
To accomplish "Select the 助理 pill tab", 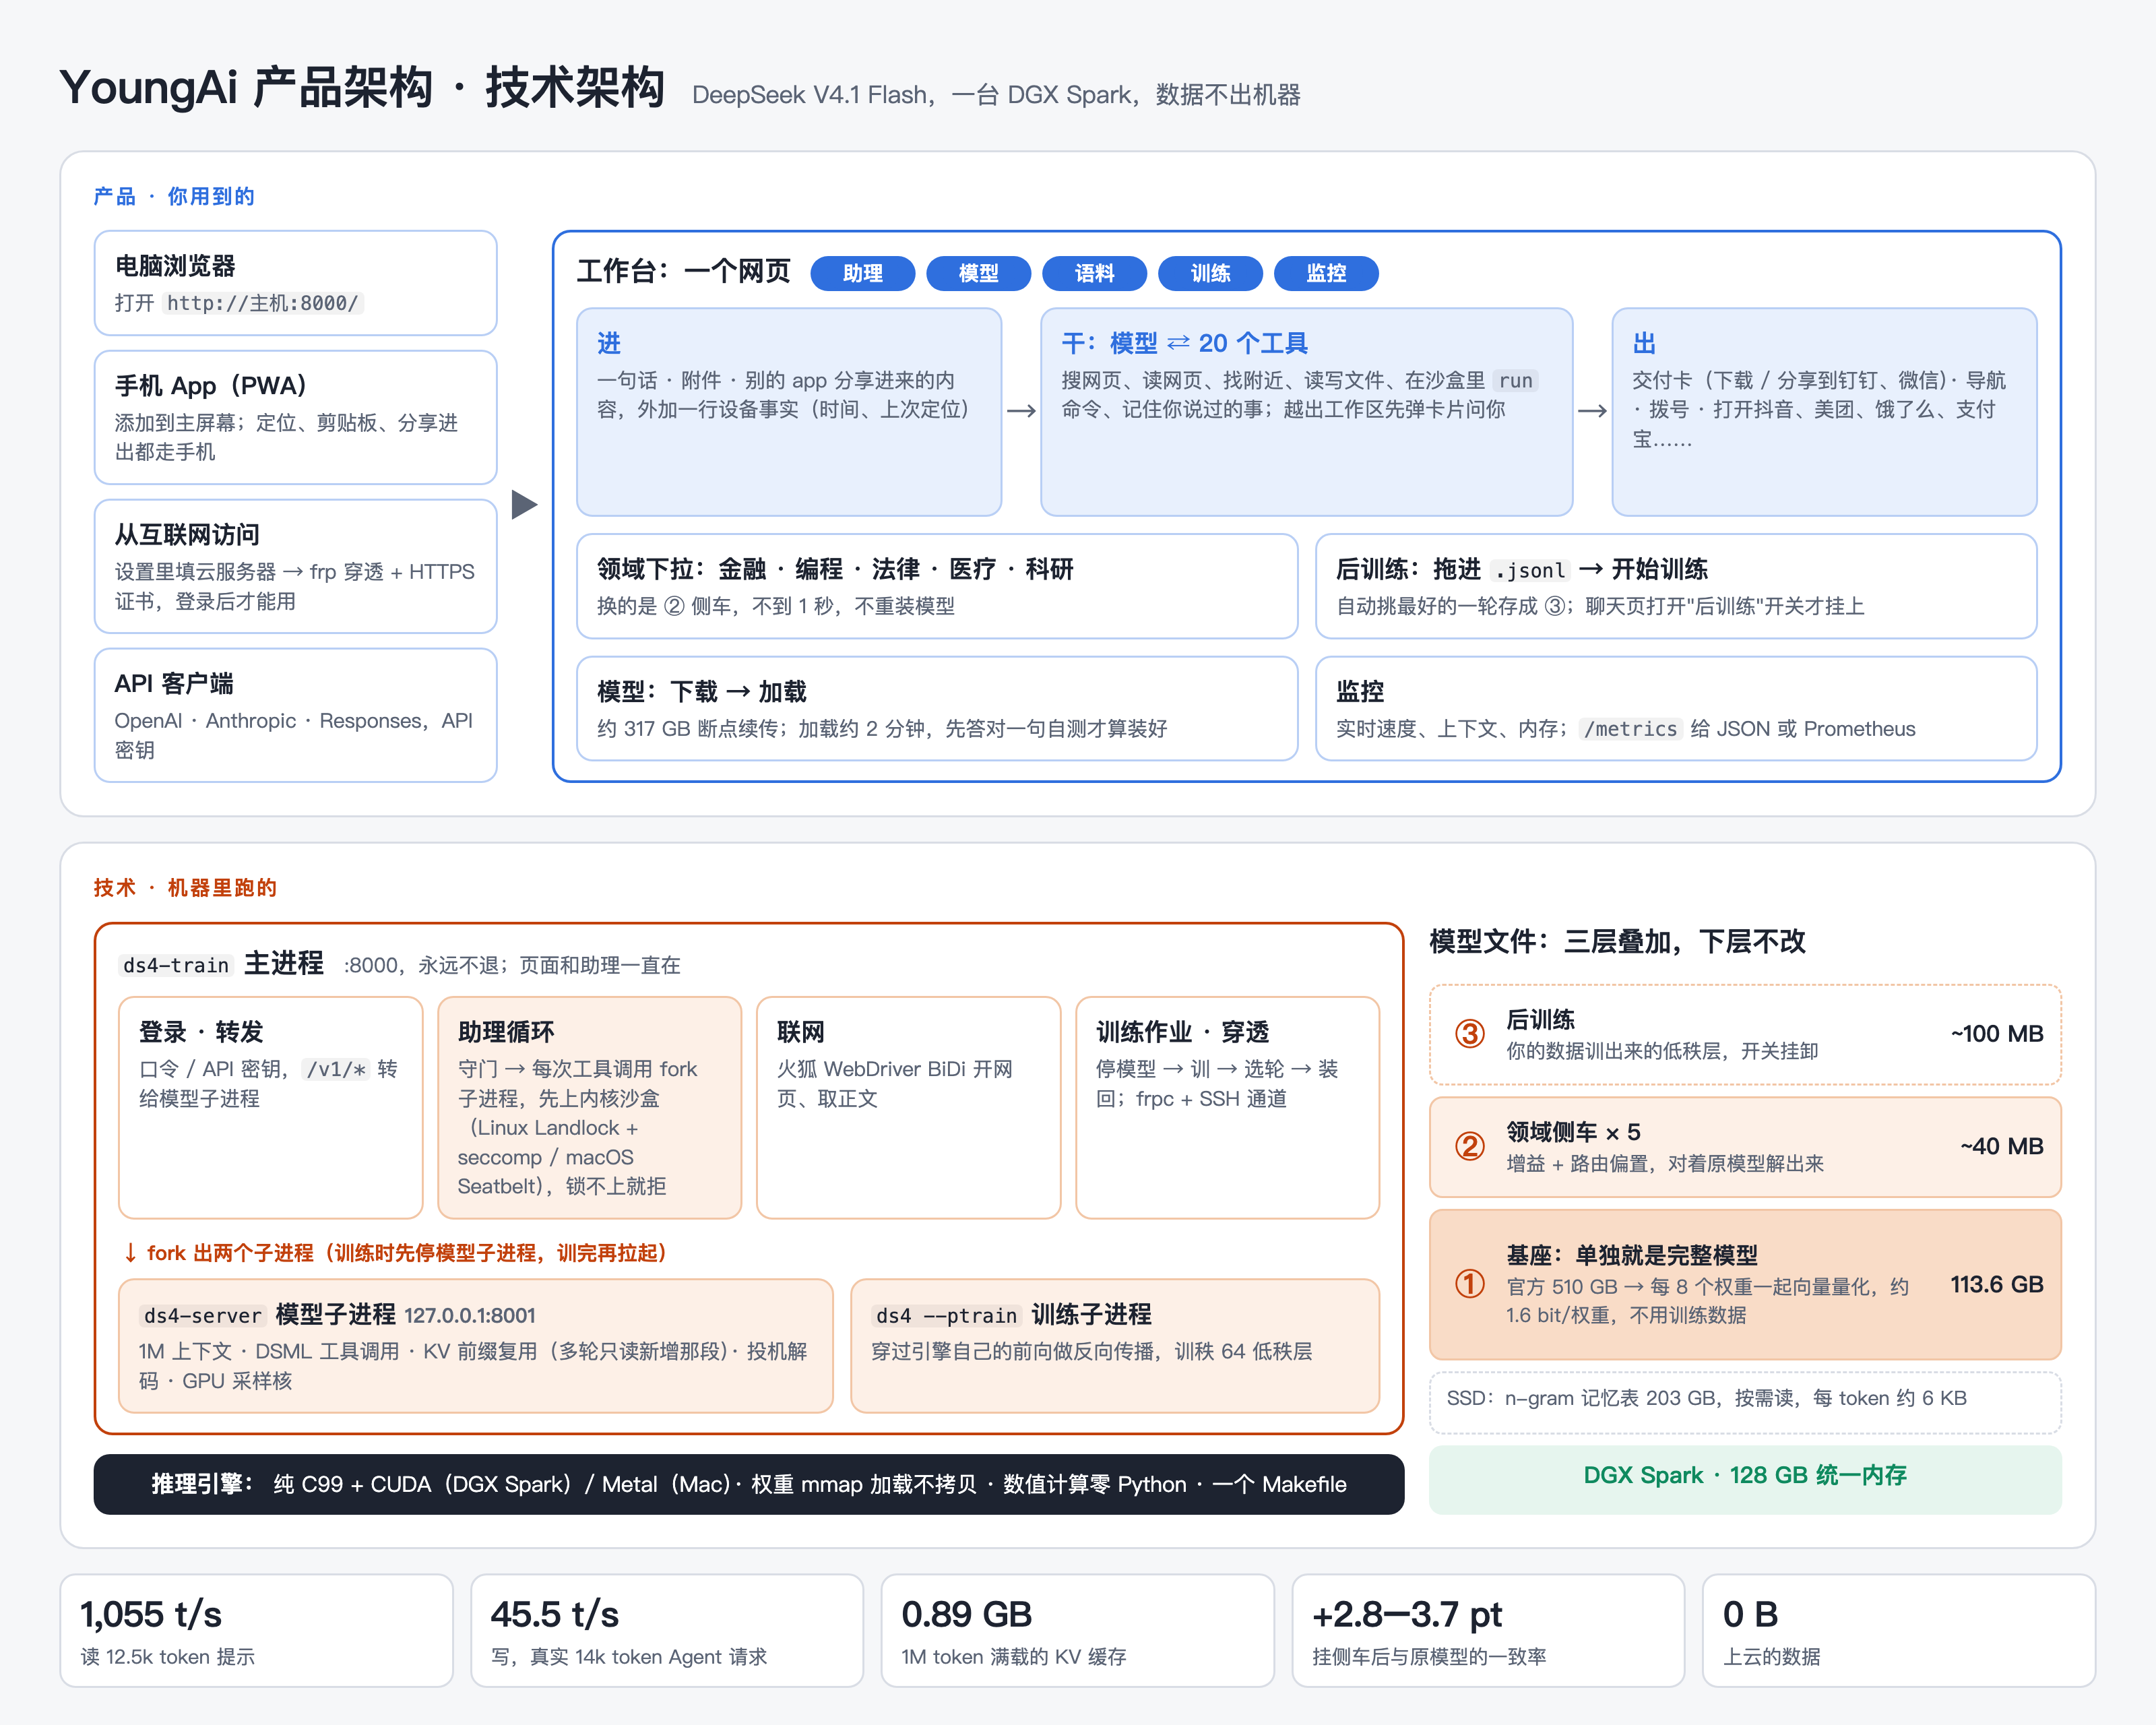I will (862, 273).
